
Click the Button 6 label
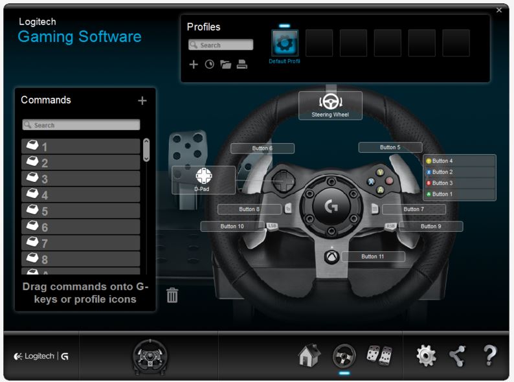(x=262, y=148)
